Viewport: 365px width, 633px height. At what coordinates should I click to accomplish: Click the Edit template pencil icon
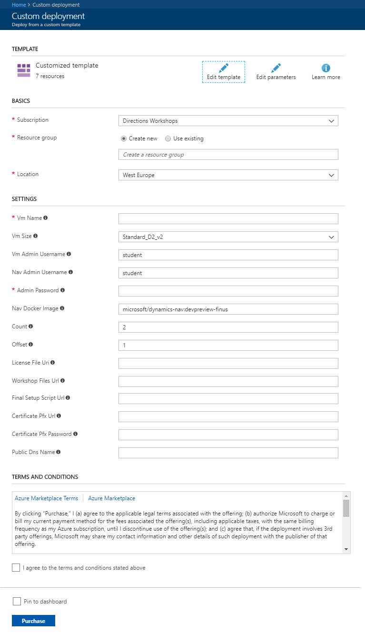coord(224,68)
